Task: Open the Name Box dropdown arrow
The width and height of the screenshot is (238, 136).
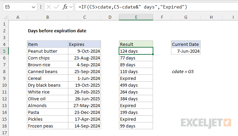Action: click(x=33, y=7)
